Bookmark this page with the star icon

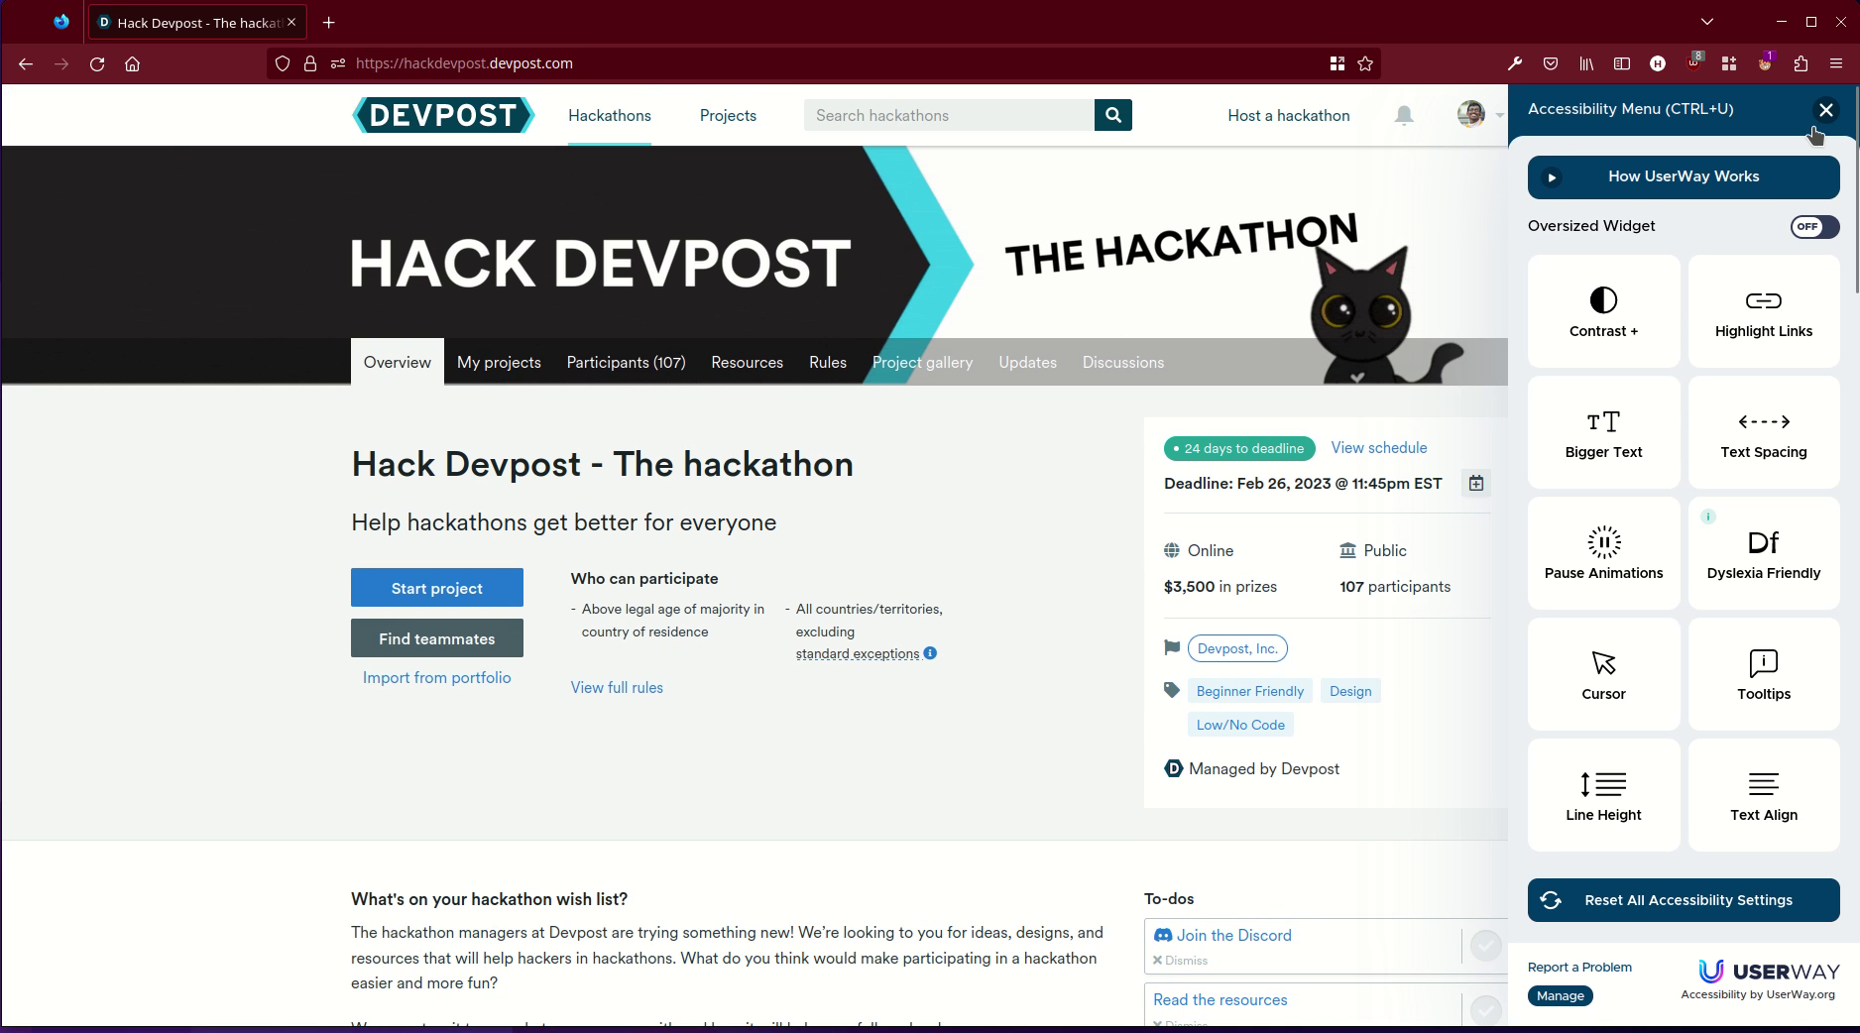coord(1365,63)
